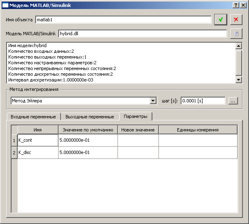Viewport: 249px width, 224px height.
Task: Click the model info scrollbar thumb
Action: coord(239,63)
